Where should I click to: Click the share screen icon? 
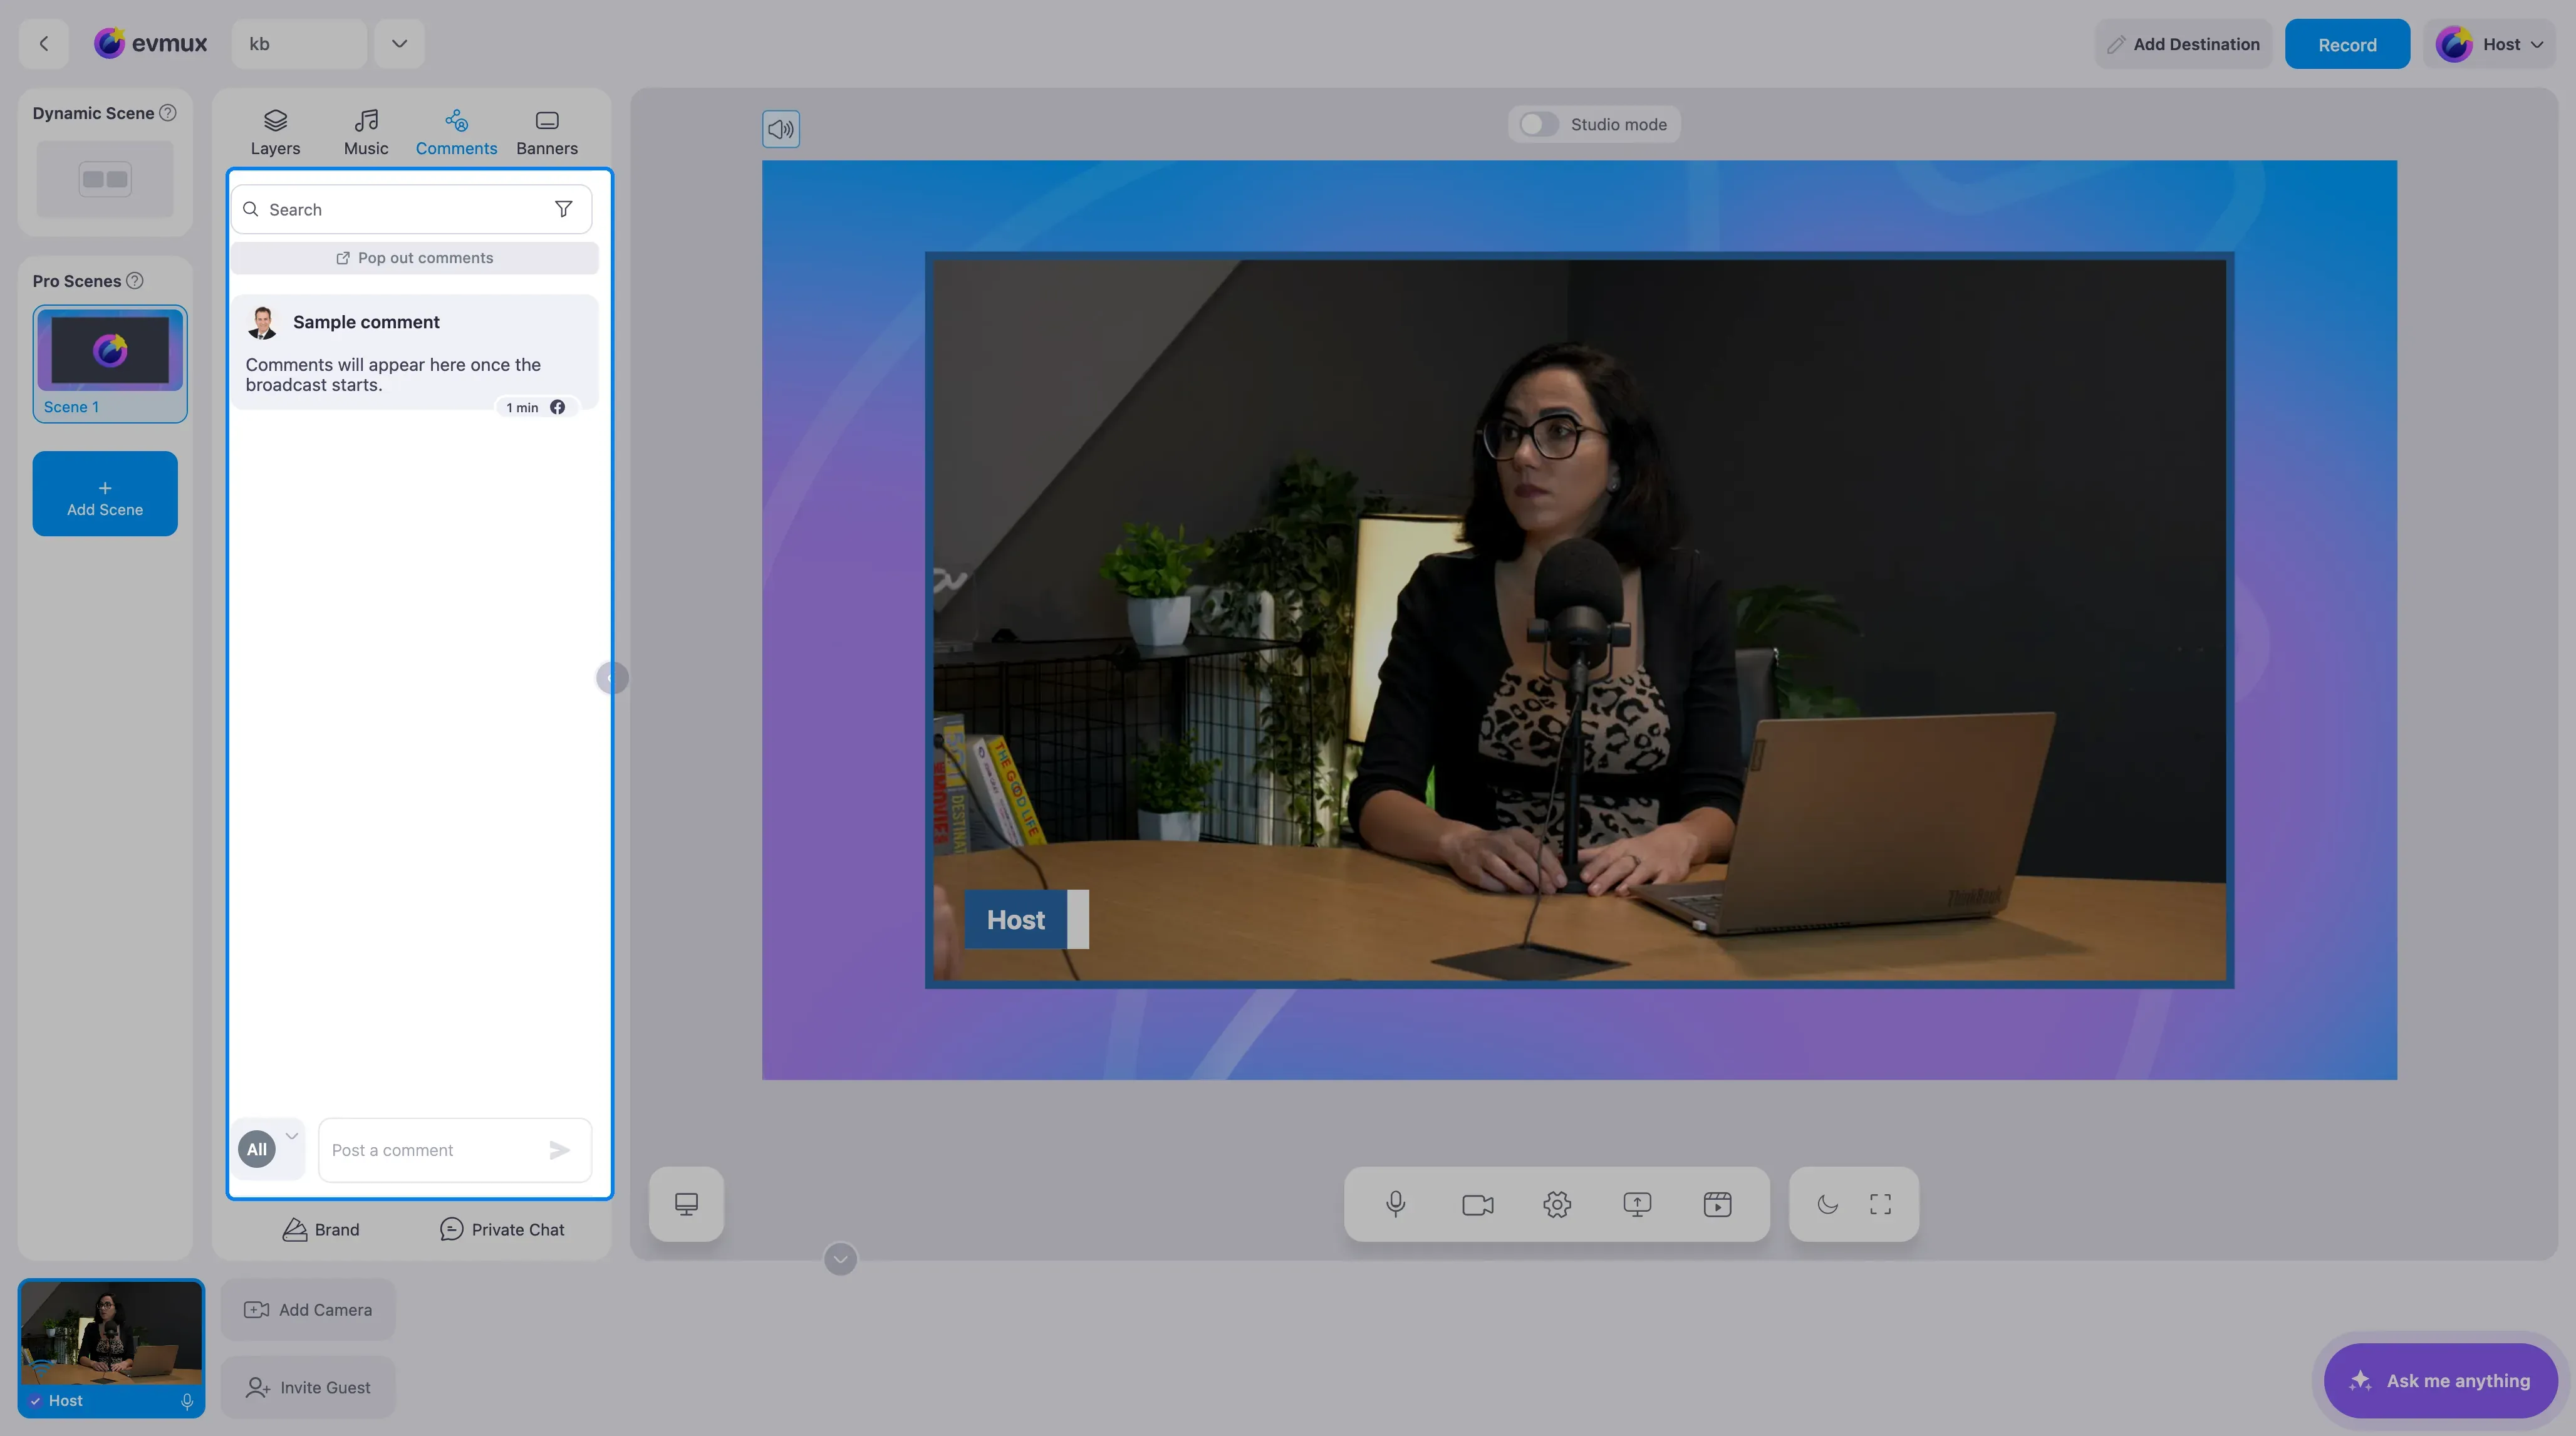click(1637, 1204)
